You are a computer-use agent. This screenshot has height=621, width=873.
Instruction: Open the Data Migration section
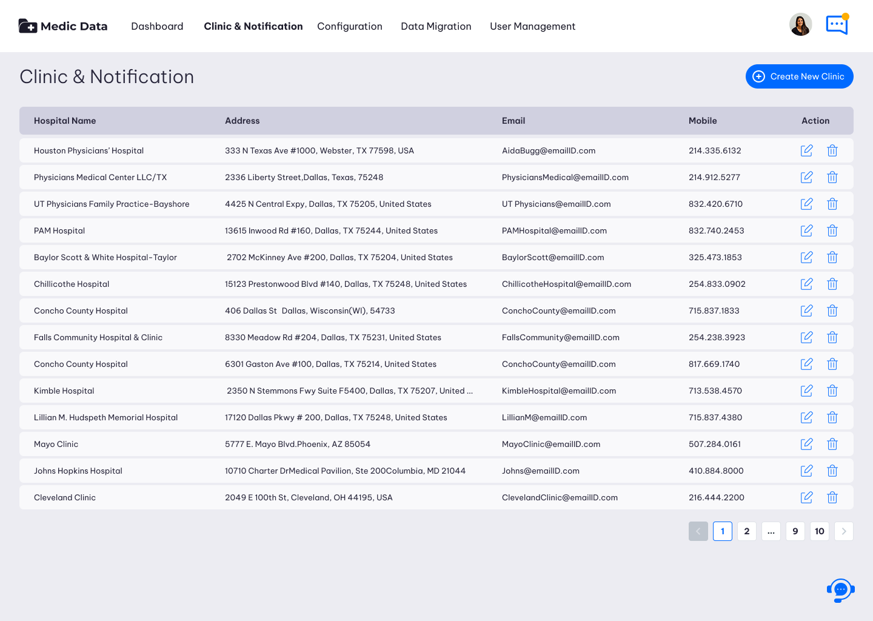pos(436,26)
